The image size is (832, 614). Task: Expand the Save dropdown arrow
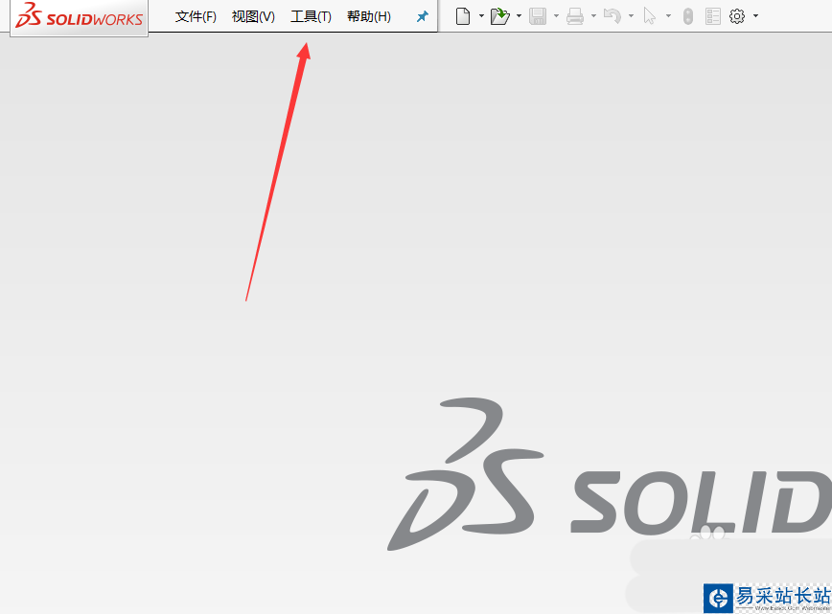coord(556,16)
